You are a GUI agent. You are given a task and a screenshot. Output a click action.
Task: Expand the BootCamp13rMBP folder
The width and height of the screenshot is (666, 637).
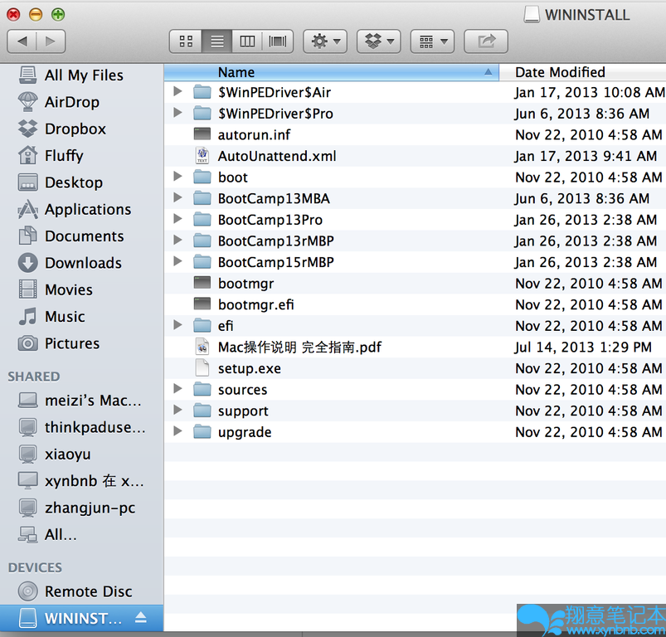pyautogui.click(x=178, y=240)
